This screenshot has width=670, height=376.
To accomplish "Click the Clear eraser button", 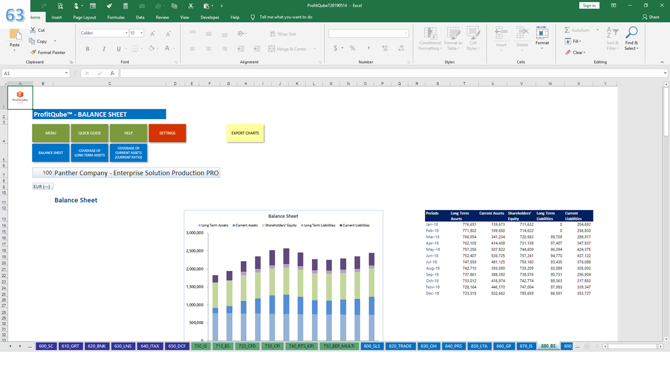I will 575,52.
